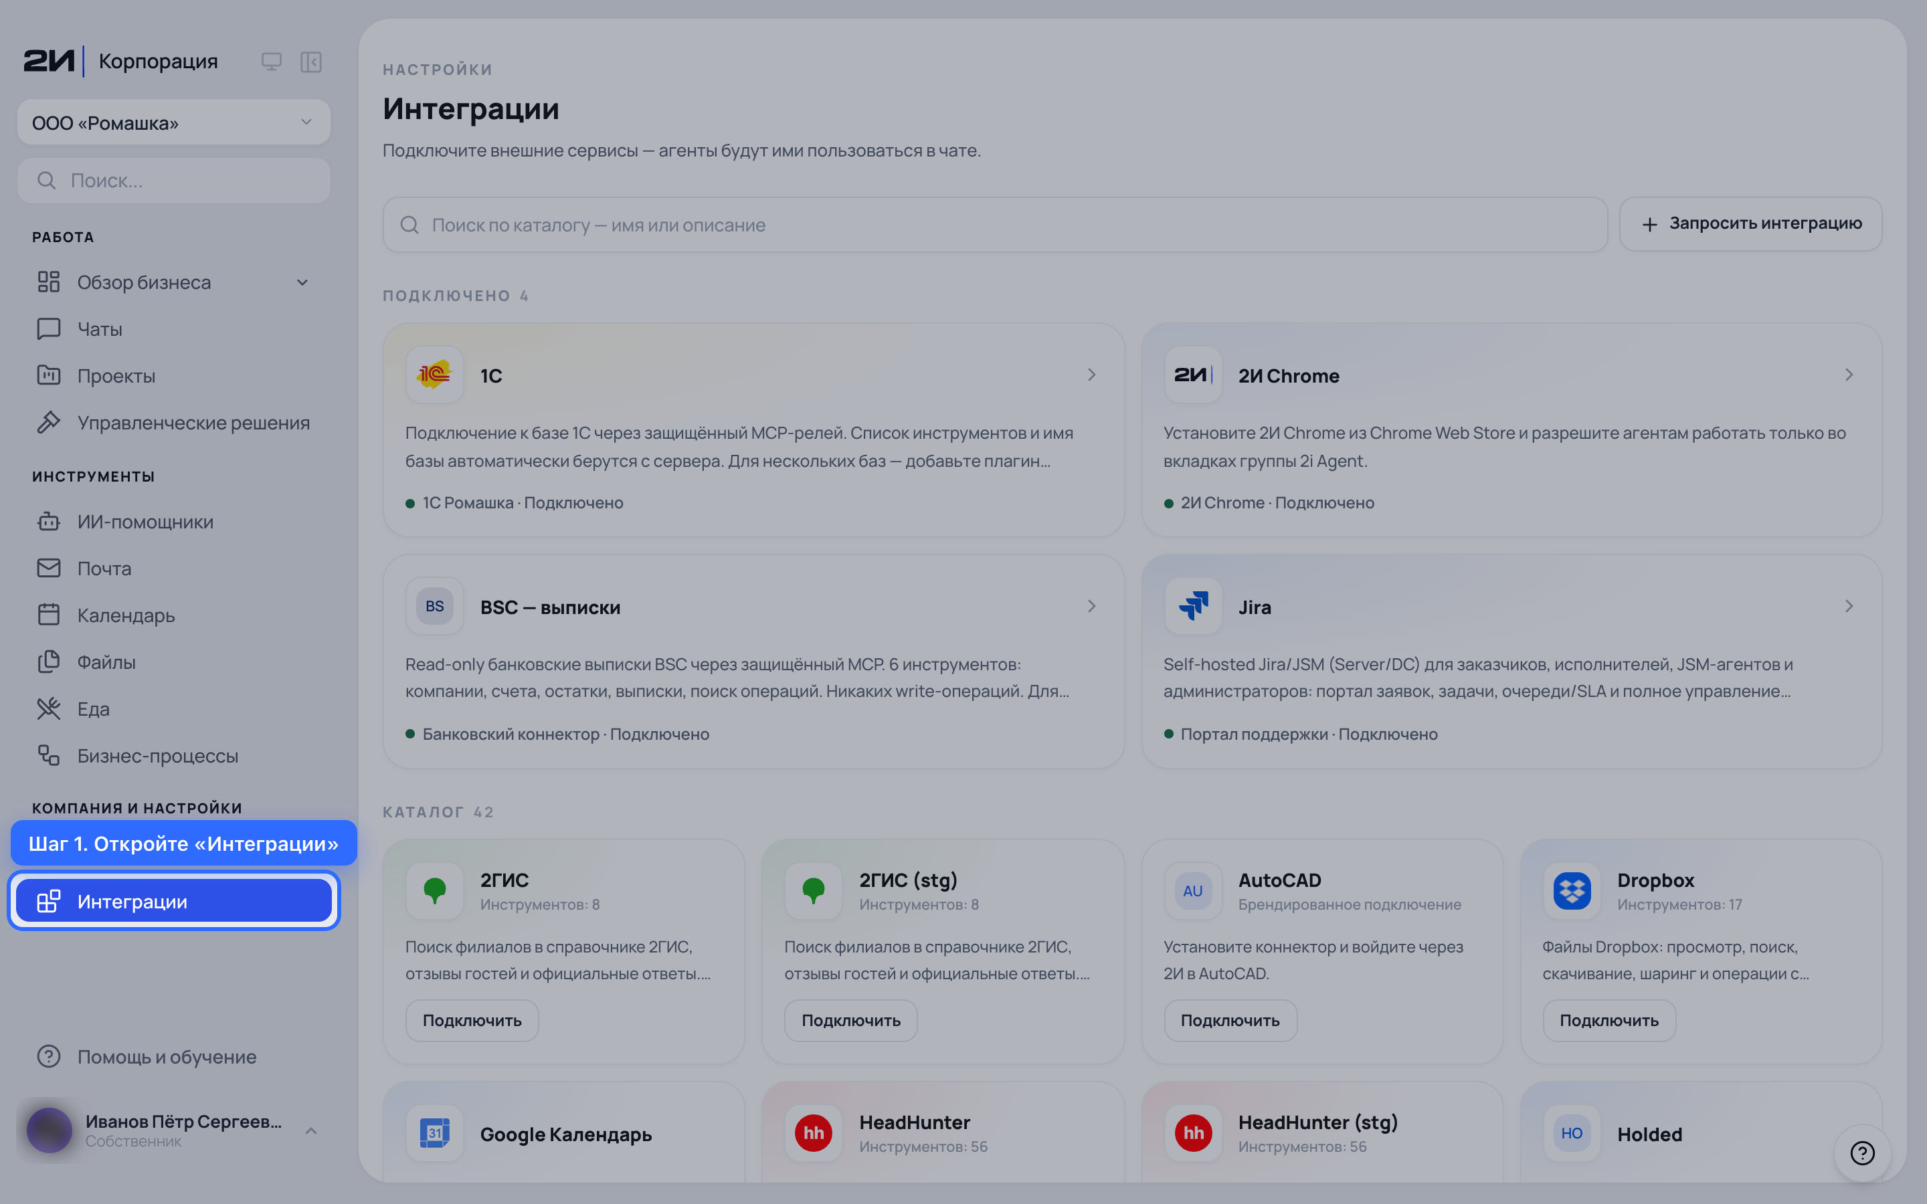Connect AutoCAD with Подключить button
The width and height of the screenshot is (1927, 1204).
pyautogui.click(x=1230, y=1020)
